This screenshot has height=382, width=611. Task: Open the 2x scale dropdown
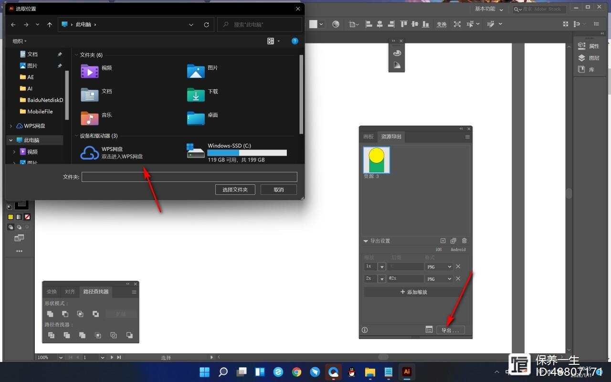click(x=382, y=278)
